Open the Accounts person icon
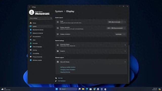162x91 pixels. pos(31,43)
